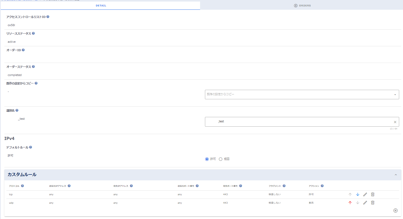Select the 許可 default rule radio
This screenshot has height=219, width=403.
tap(207, 159)
